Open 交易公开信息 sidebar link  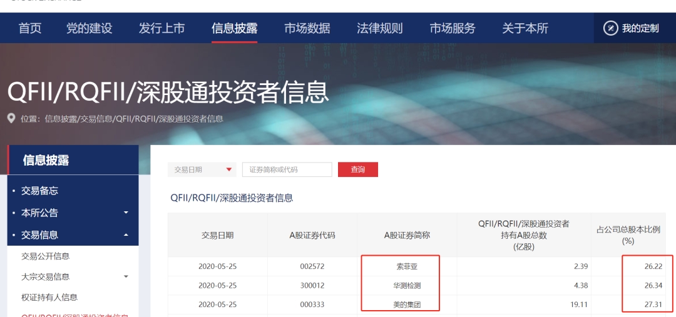[45, 256]
